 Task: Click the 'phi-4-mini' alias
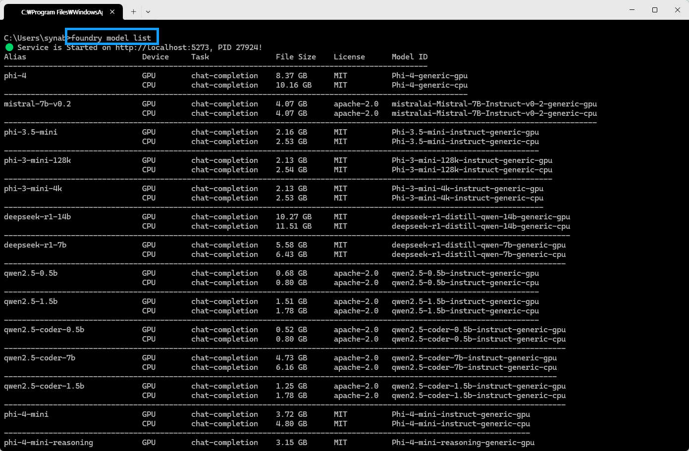click(x=26, y=414)
